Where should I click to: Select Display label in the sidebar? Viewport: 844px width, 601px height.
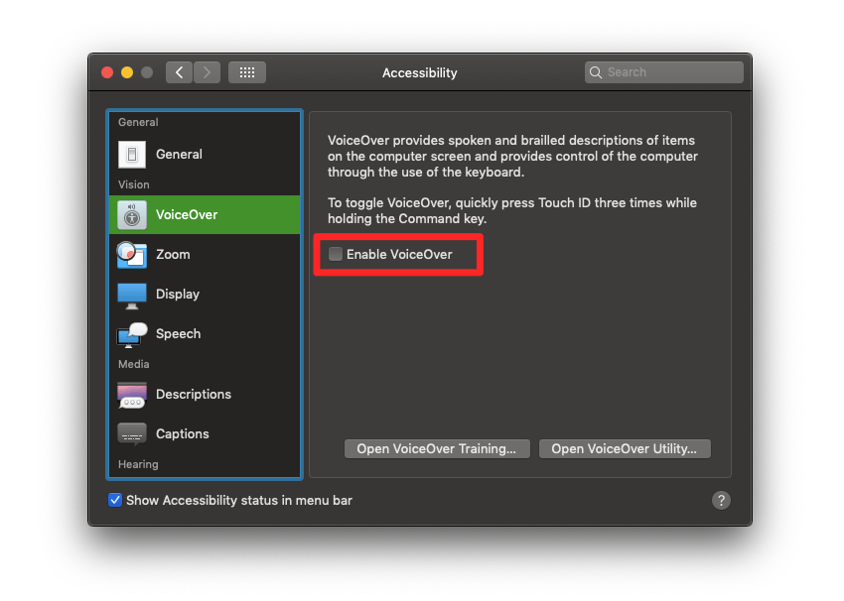coord(178,294)
